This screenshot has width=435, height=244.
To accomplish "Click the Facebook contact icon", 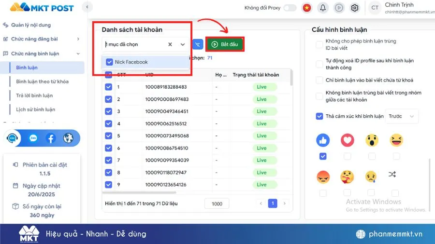I will [51, 138].
